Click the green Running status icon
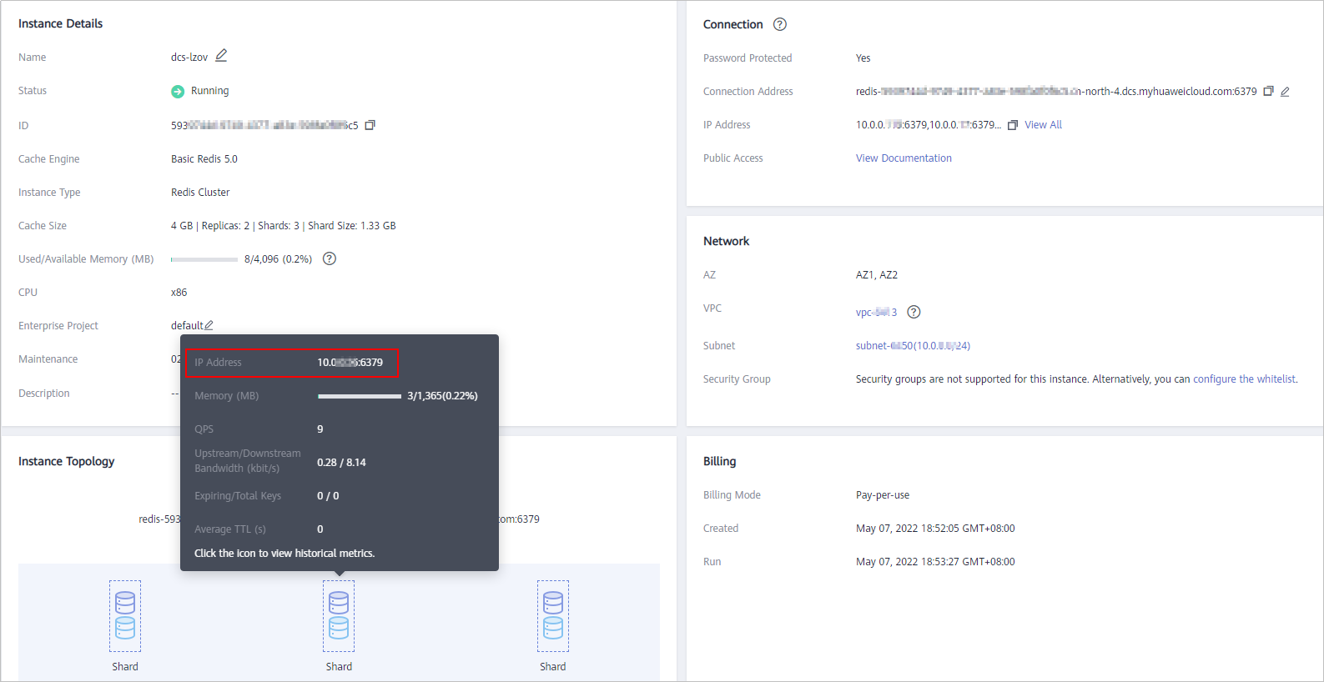The width and height of the screenshot is (1324, 682). point(178,92)
